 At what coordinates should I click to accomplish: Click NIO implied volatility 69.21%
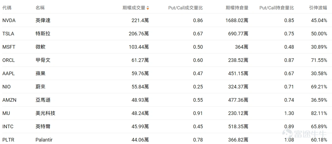click(x=319, y=87)
